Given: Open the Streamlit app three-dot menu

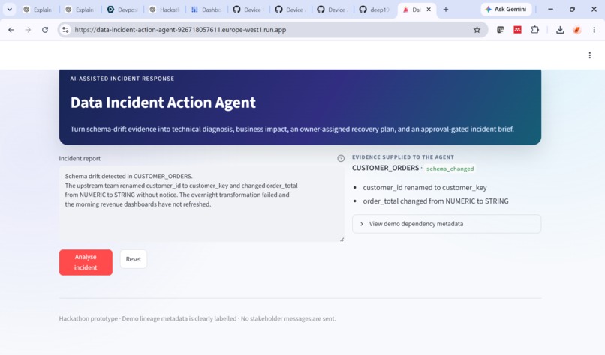Looking at the screenshot, I should point(589,55).
